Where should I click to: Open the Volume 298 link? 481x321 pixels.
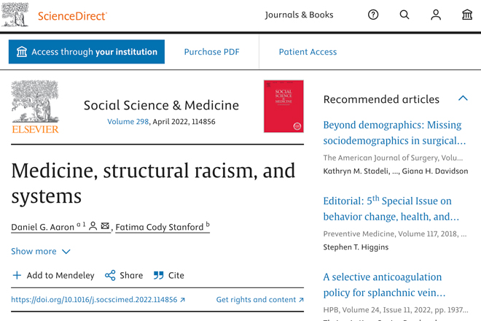(x=128, y=122)
